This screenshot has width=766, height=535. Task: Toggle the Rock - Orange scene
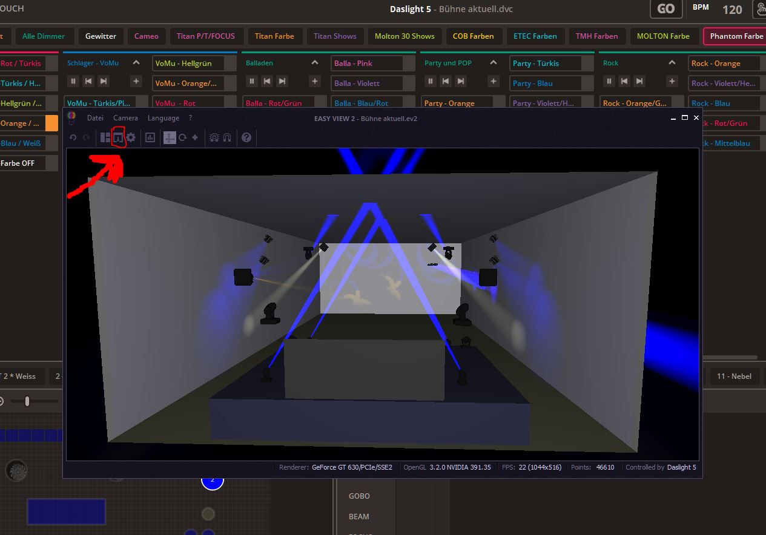727,63
